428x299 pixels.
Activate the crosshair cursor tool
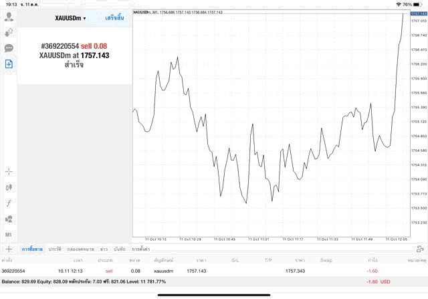coord(9,171)
